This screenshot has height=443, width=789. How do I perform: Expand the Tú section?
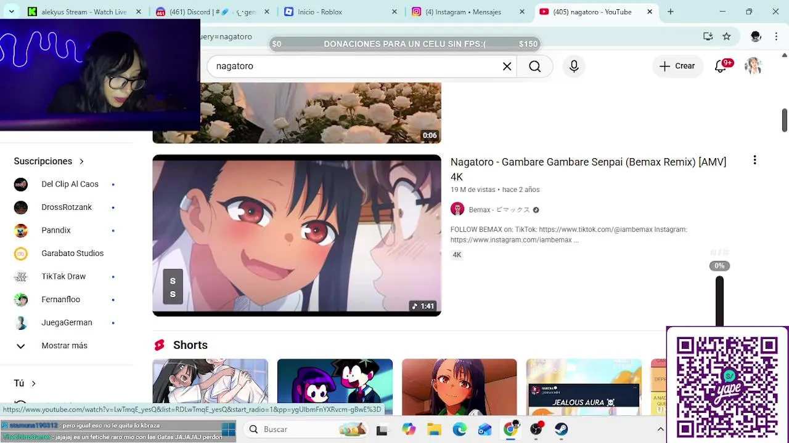25,383
